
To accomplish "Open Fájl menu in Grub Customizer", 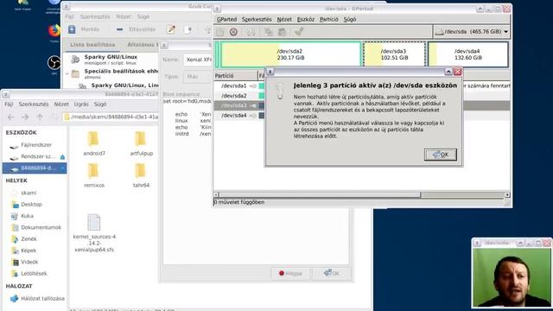I will click(69, 16).
